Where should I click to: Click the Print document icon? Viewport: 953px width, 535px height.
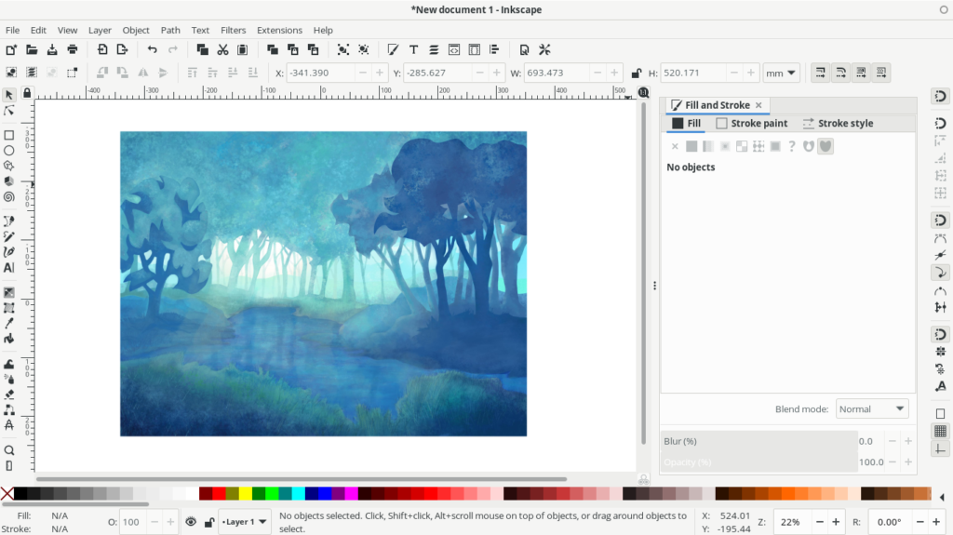pos(72,49)
